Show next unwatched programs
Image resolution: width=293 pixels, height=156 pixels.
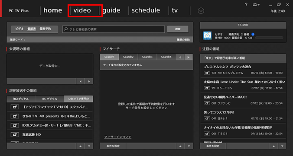(89, 81)
